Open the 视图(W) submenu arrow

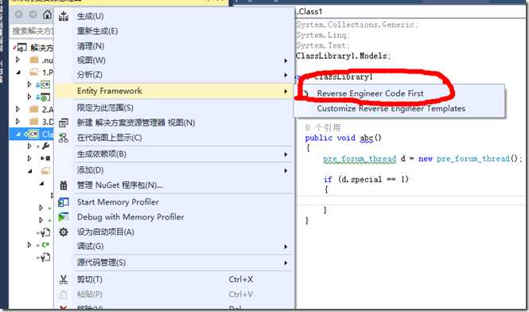click(x=286, y=60)
